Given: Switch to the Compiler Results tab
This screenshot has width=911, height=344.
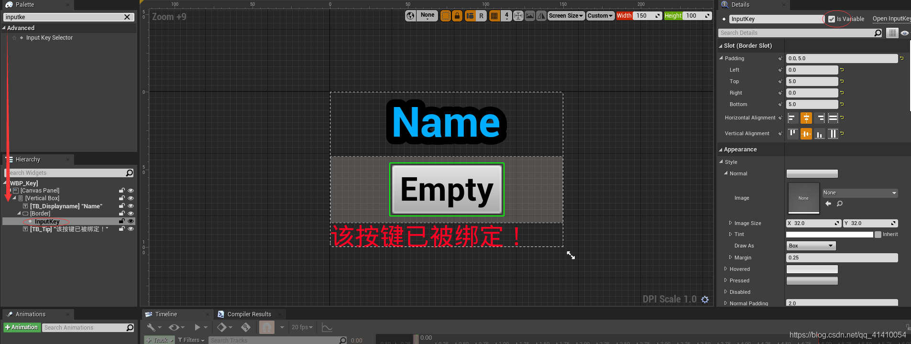Looking at the screenshot, I should (249, 314).
